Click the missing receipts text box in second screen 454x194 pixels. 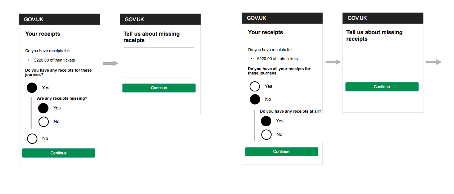[159, 62]
